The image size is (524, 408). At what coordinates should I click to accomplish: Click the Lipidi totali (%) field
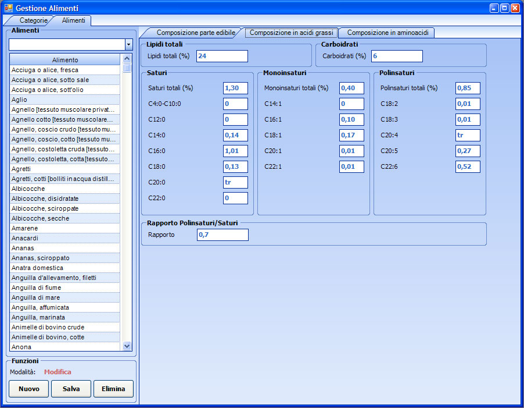pyautogui.click(x=222, y=56)
